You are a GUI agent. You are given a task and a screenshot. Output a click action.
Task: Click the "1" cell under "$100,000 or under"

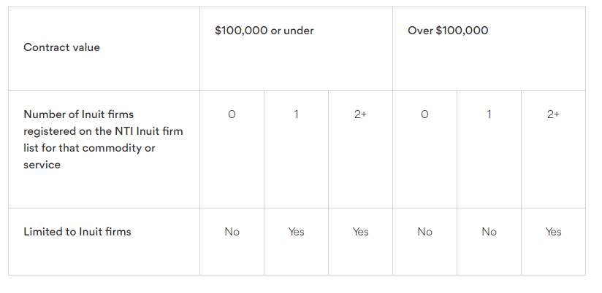click(296, 114)
